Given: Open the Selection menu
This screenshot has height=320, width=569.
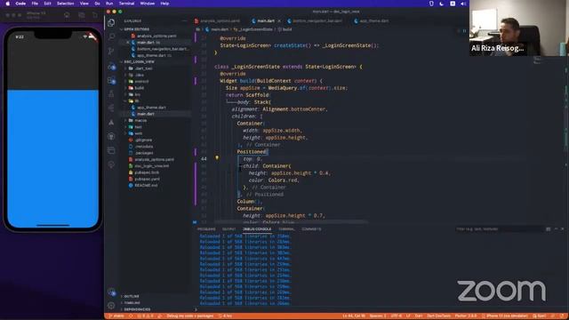Looking at the screenshot, I should (x=65, y=4).
